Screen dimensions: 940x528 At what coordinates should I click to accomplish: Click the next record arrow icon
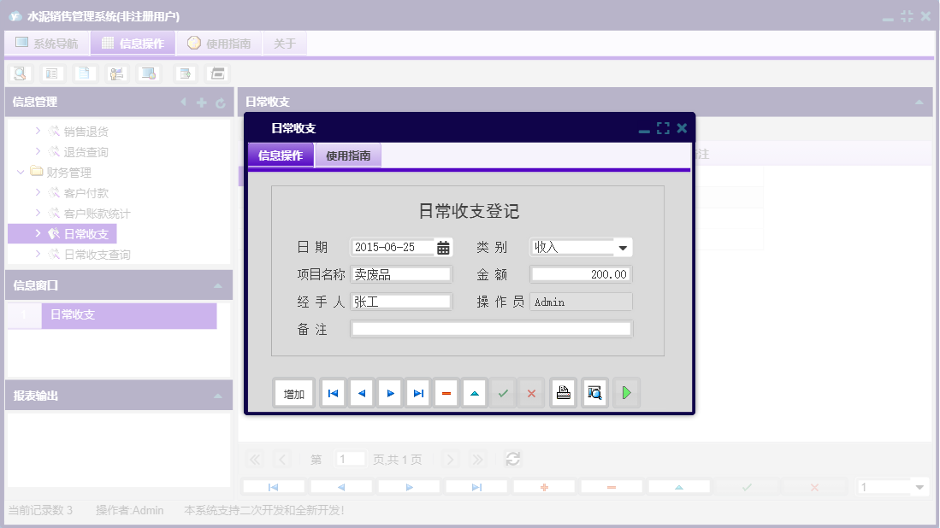(x=389, y=392)
